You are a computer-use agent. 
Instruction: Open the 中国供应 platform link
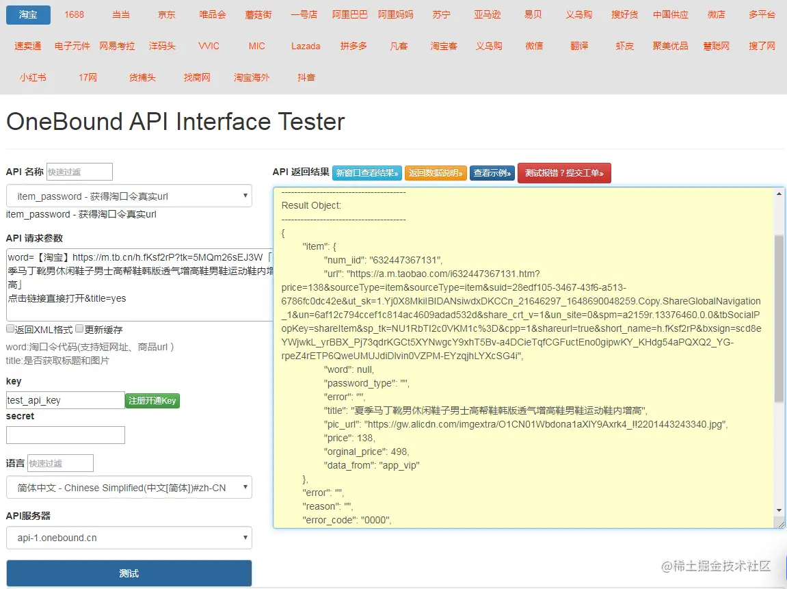click(x=671, y=15)
